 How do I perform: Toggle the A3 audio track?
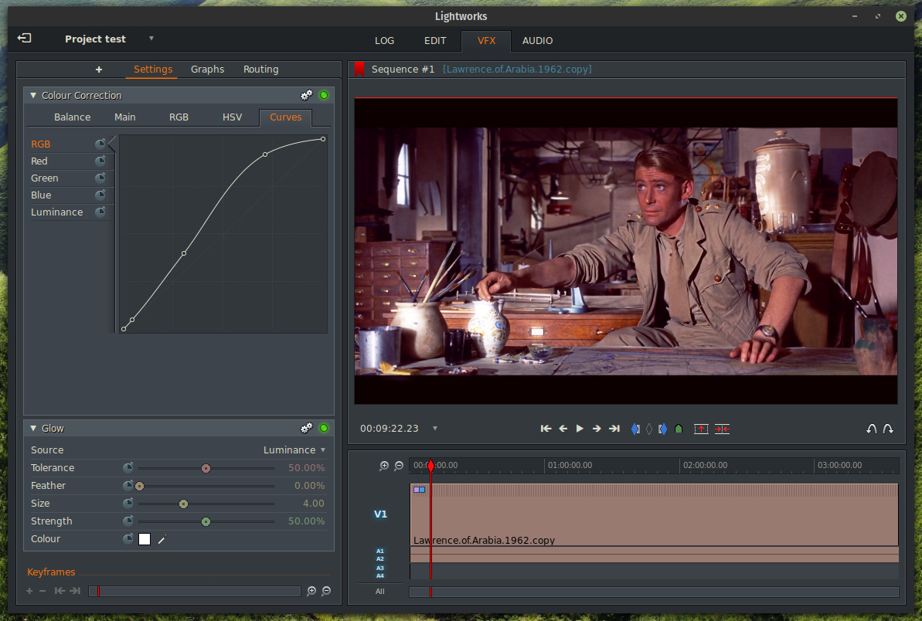[x=380, y=568]
